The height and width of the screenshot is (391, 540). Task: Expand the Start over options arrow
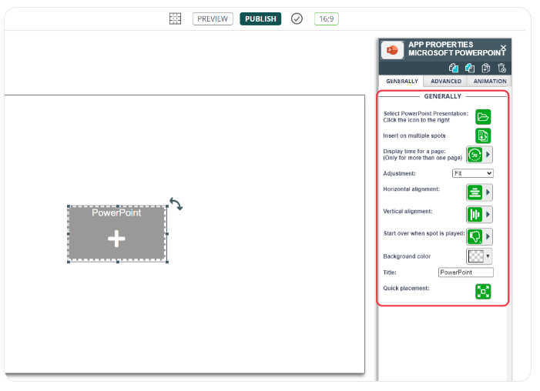pos(488,236)
